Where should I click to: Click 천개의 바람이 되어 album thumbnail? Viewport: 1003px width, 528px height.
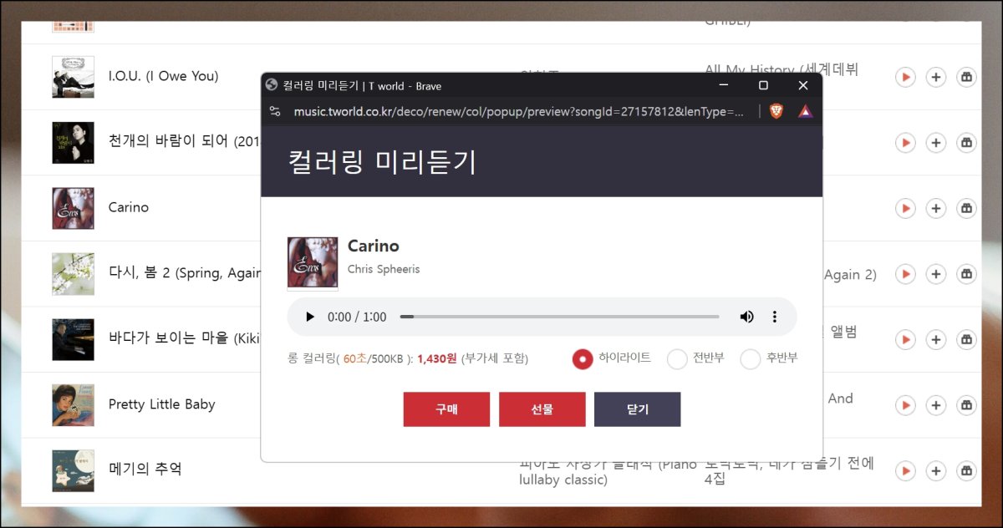coord(73,142)
